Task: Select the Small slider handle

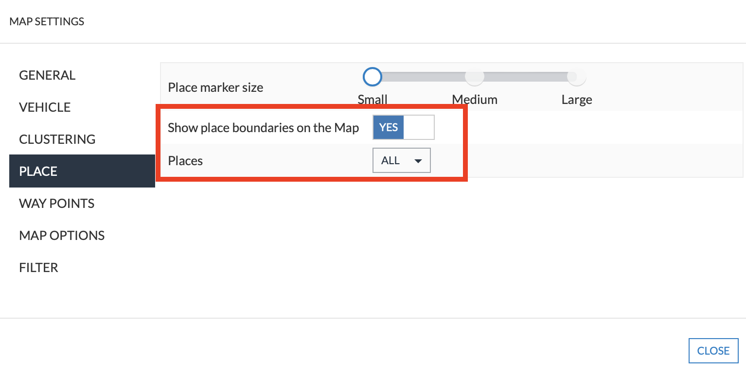Action: [373, 76]
